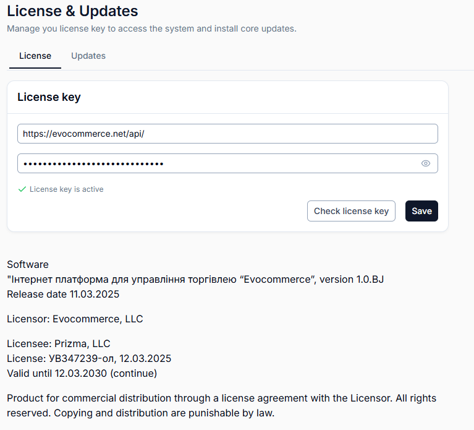Screen dimensions: 474x430
Task: Click the license number УВ347239-ол line
Action: [x=89, y=359]
